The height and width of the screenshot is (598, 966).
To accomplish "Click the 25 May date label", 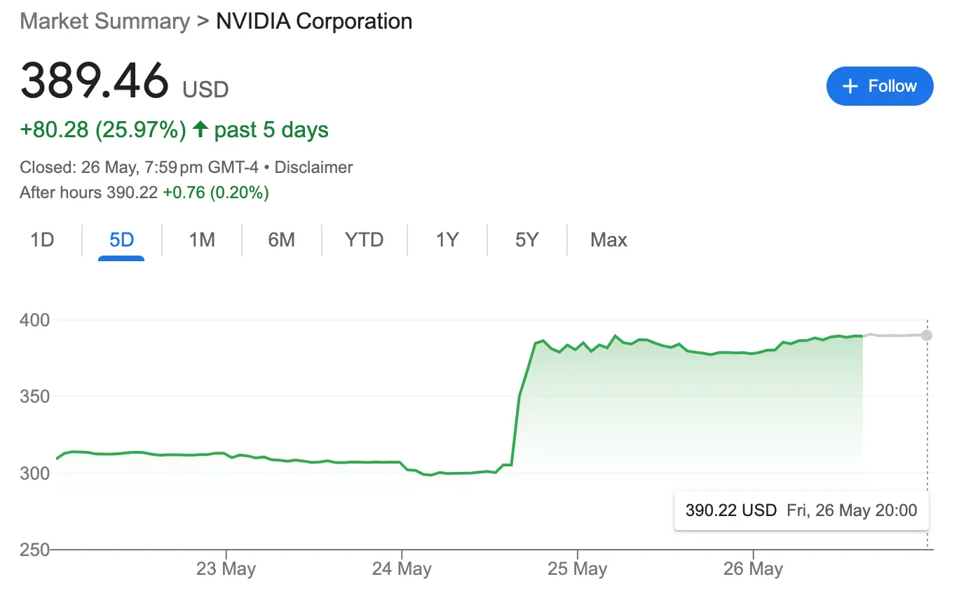I will pos(577,569).
